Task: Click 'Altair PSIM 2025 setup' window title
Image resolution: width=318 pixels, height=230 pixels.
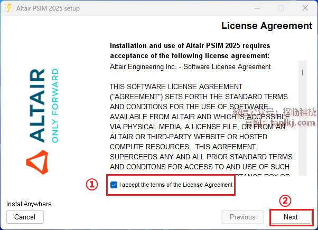Action: click(48, 8)
